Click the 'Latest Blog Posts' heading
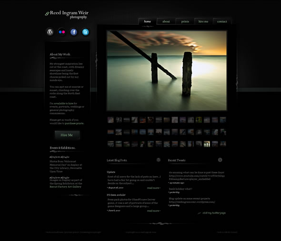Viewport: 281px width, 241px height. point(117,160)
